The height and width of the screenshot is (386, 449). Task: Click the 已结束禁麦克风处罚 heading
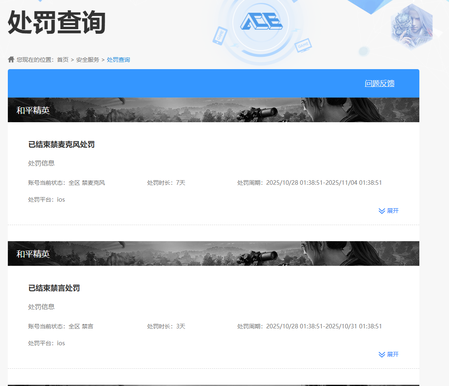tap(61, 144)
